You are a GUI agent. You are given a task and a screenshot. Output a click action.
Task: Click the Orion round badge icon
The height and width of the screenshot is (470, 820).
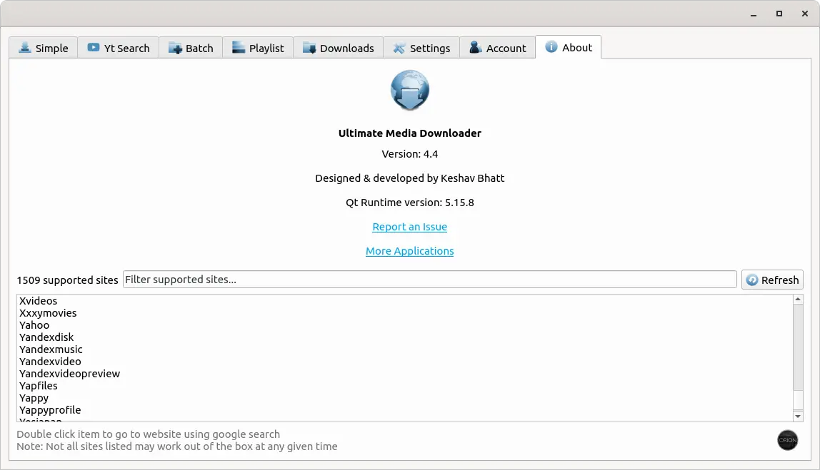(x=787, y=440)
